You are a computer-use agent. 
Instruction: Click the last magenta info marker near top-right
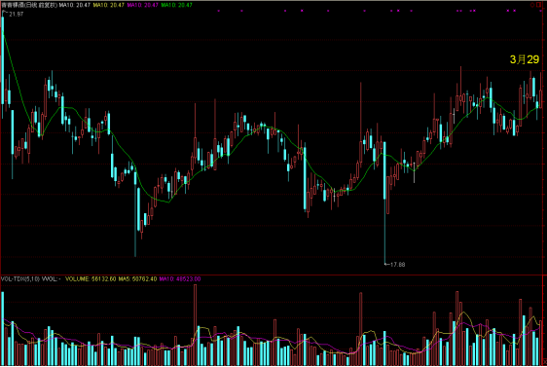pyautogui.click(x=514, y=11)
